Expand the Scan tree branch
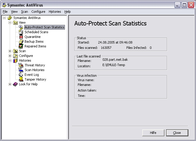 coord(10,51)
